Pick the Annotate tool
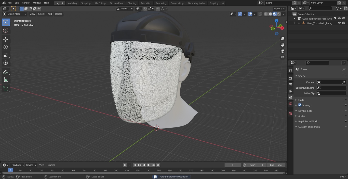The width and height of the screenshot is (348, 179). [x=6, y=72]
